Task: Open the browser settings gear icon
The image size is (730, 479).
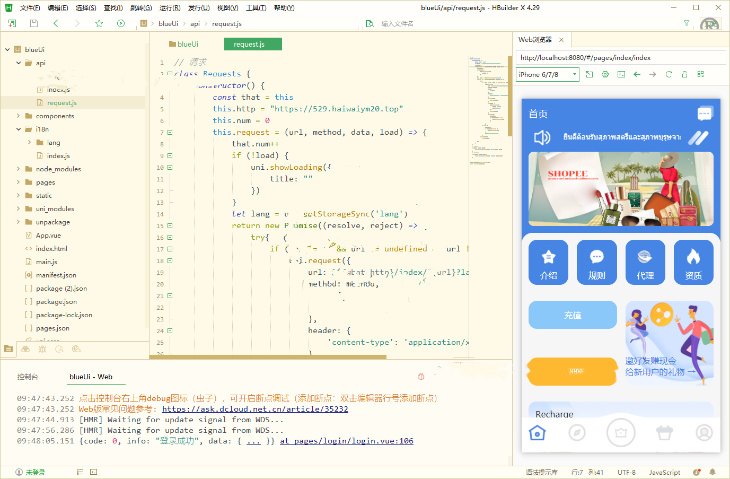Action: tap(605, 74)
